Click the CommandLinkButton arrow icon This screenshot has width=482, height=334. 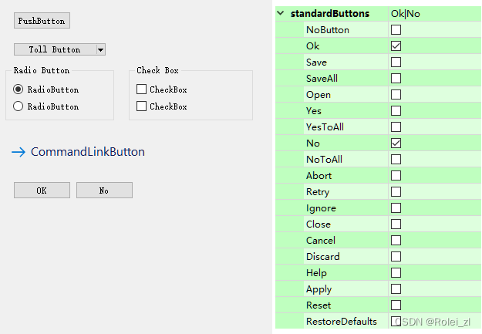point(19,153)
